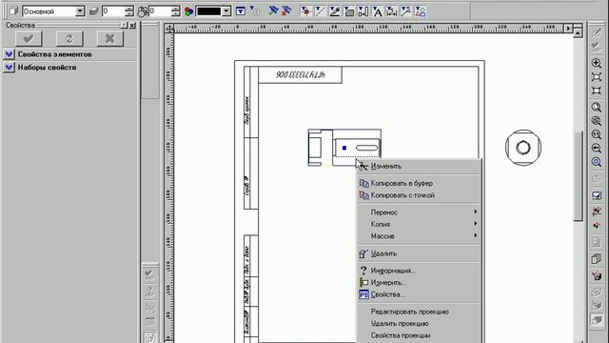Expand the Свойства элементов section

click(x=9, y=54)
